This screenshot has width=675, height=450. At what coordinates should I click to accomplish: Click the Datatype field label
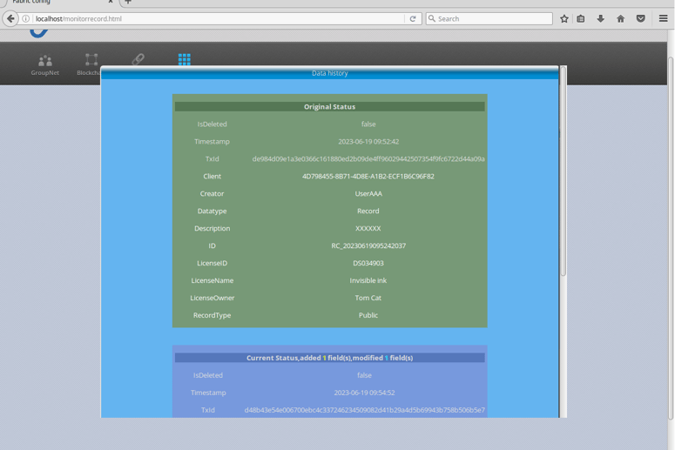point(213,211)
